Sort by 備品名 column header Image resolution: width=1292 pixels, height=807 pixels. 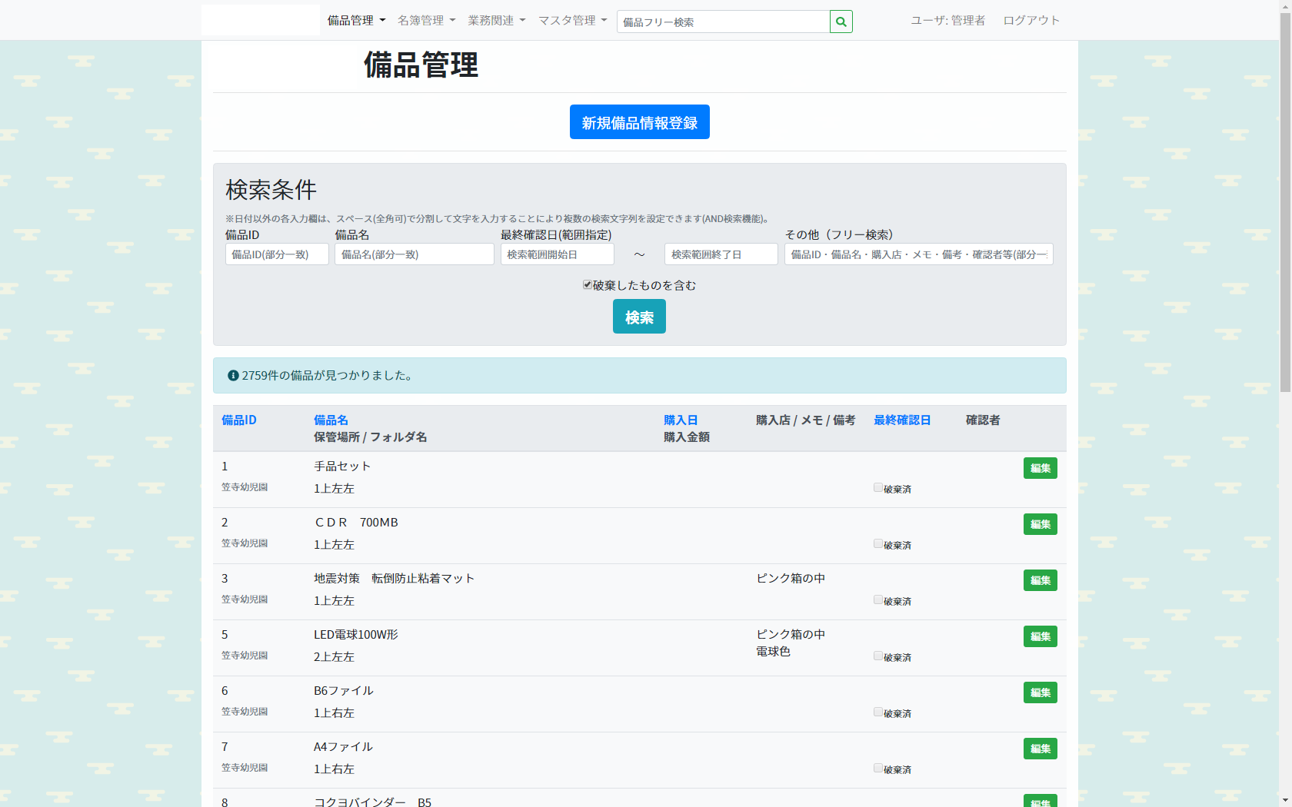coord(331,420)
